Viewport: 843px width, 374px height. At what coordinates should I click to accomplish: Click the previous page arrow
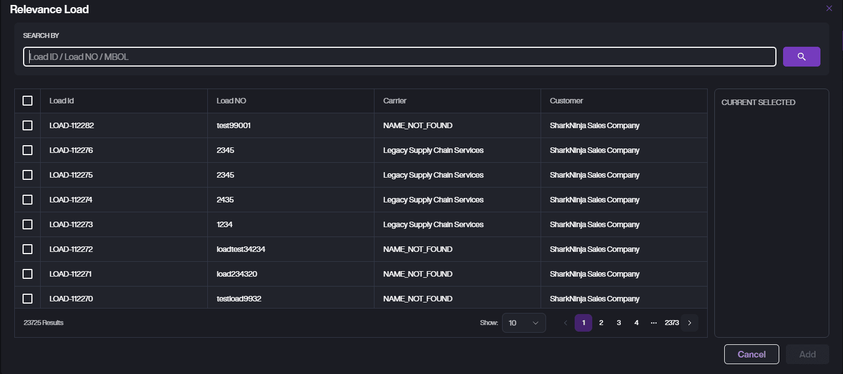(565, 323)
